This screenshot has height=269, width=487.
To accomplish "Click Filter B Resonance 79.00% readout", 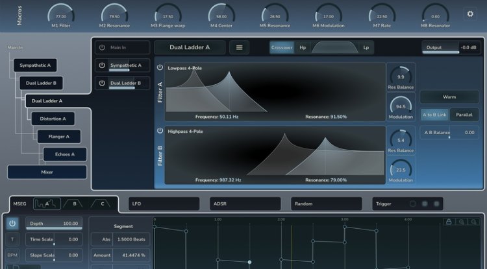I will click(x=326, y=180).
